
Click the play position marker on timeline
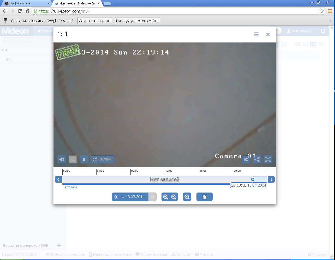pyautogui.click(x=253, y=179)
